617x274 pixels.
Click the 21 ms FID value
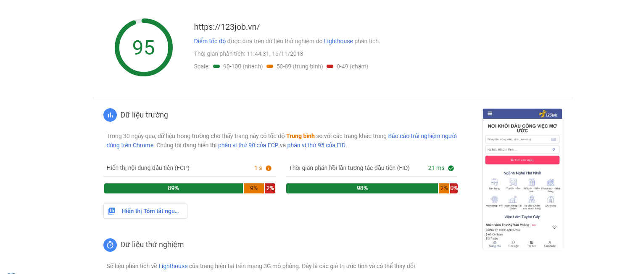coord(436,168)
